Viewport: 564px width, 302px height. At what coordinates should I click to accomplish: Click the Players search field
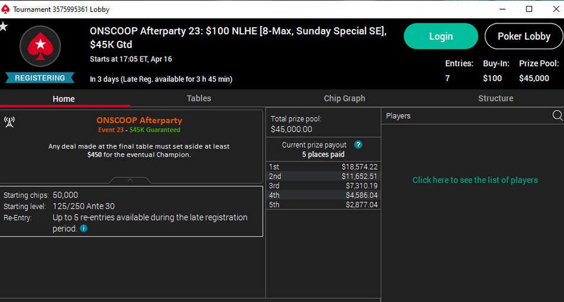pyautogui.click(x=467, y=116)
